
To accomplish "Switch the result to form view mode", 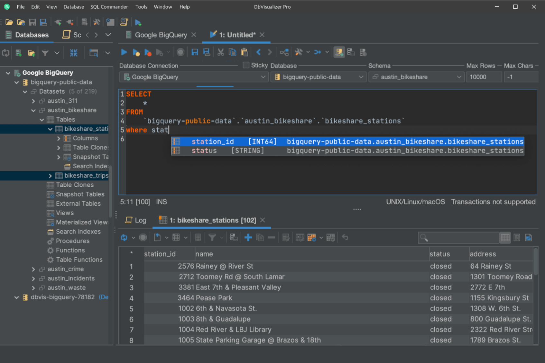I will pyautogui.click(x=517, y=237).
